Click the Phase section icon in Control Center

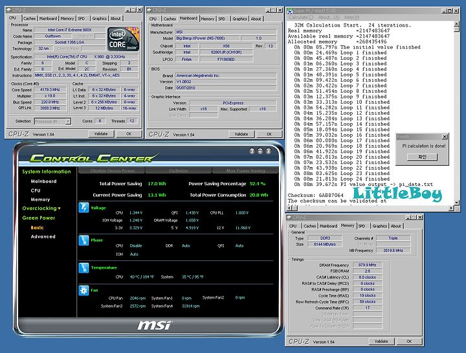(83, 240)
